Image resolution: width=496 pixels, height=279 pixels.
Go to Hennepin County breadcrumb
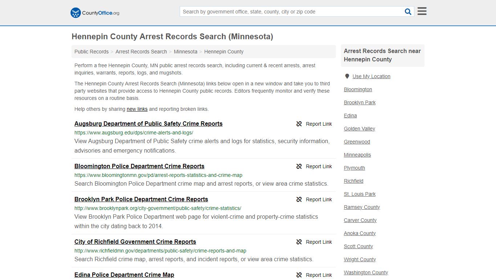(224, 52)
